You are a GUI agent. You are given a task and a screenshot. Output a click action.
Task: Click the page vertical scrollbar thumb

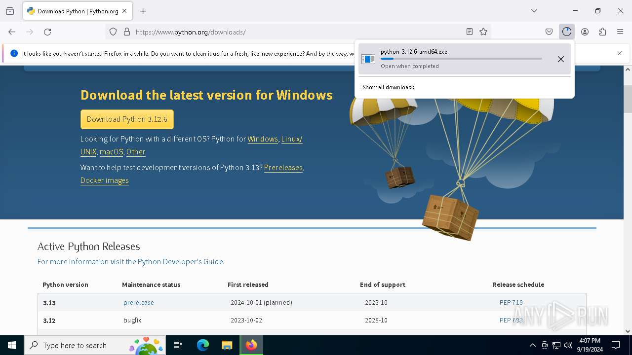pyautogui.click(x=628, y=99)
